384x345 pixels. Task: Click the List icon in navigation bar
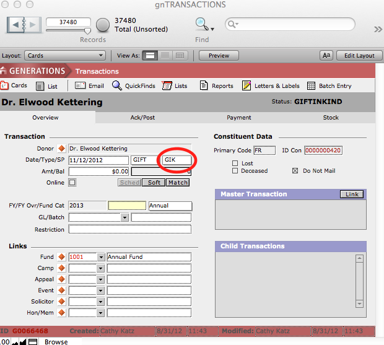click(x=40, y=86)
